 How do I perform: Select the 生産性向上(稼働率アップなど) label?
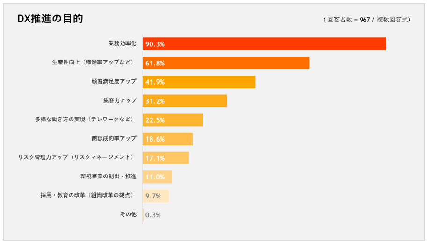(93, 62)
